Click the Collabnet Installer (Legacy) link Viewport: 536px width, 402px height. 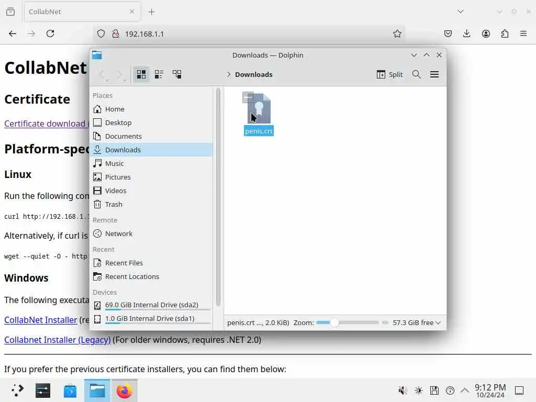coord(58,340)
